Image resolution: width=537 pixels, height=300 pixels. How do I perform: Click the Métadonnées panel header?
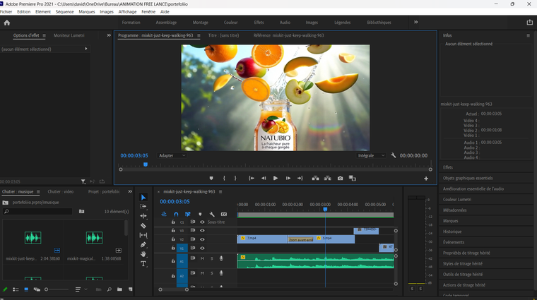tap(455, 210)
